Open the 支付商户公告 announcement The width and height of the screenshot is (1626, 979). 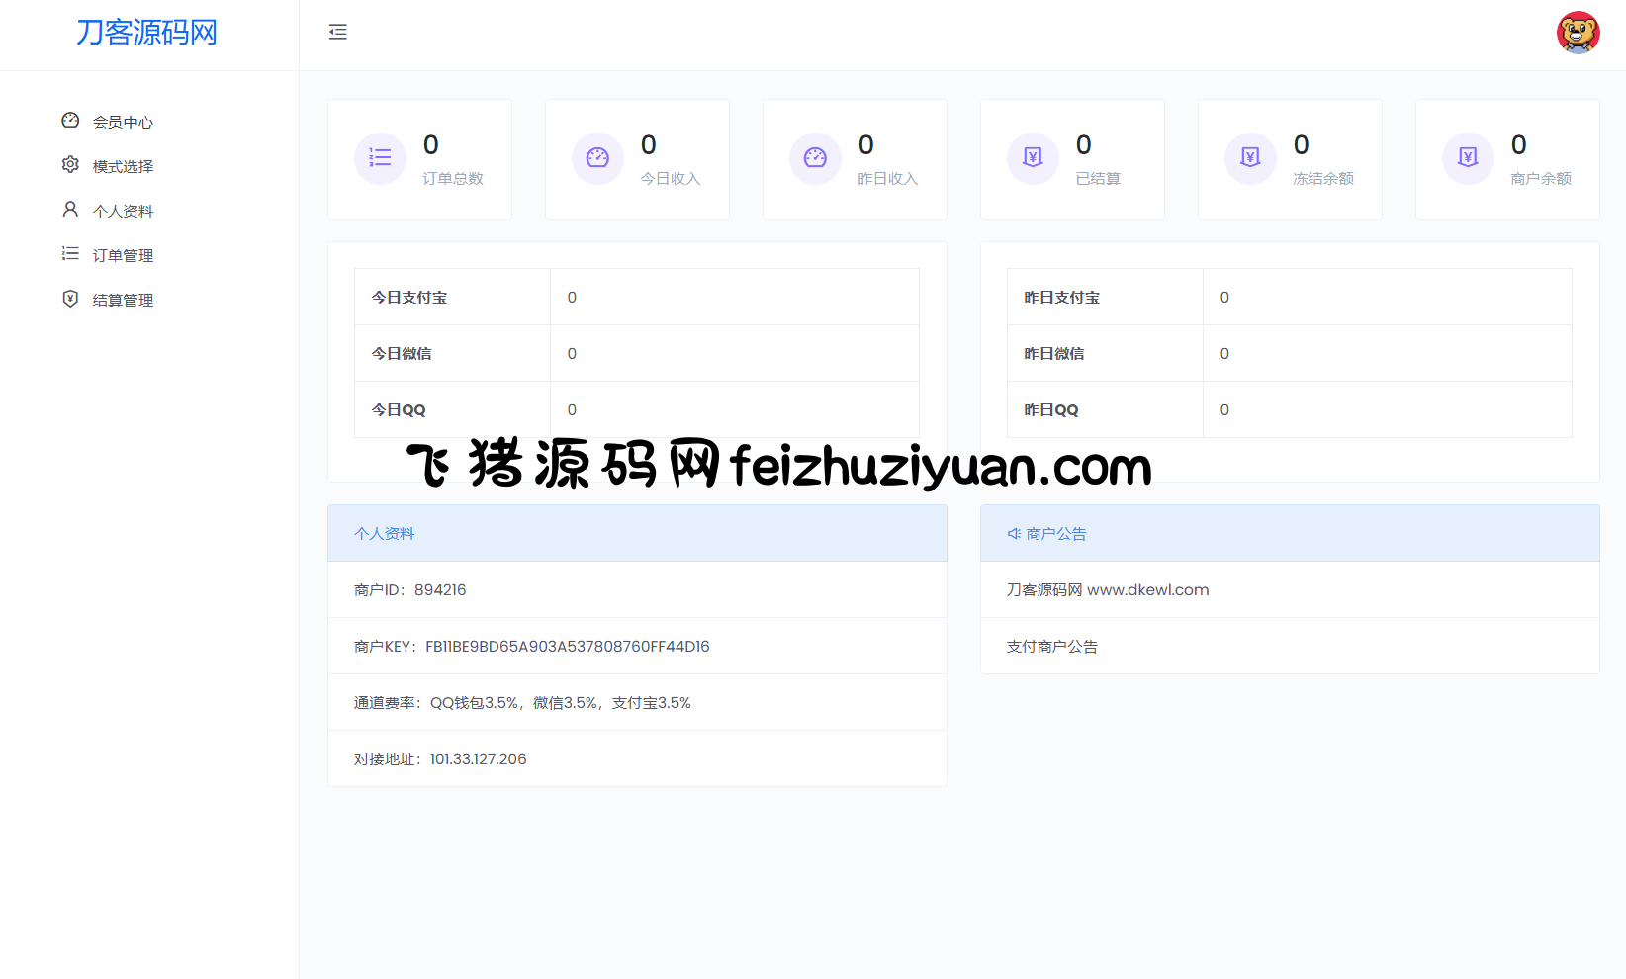[x=1052, y=647]
